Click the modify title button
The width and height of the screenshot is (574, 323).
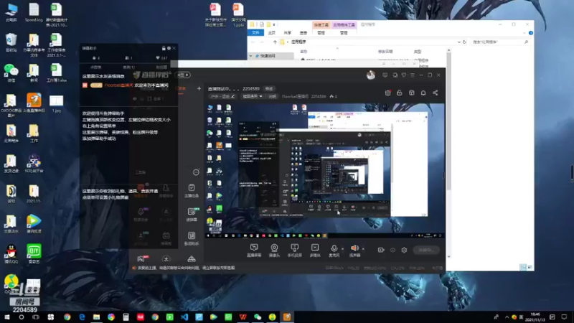click(269, 88)
